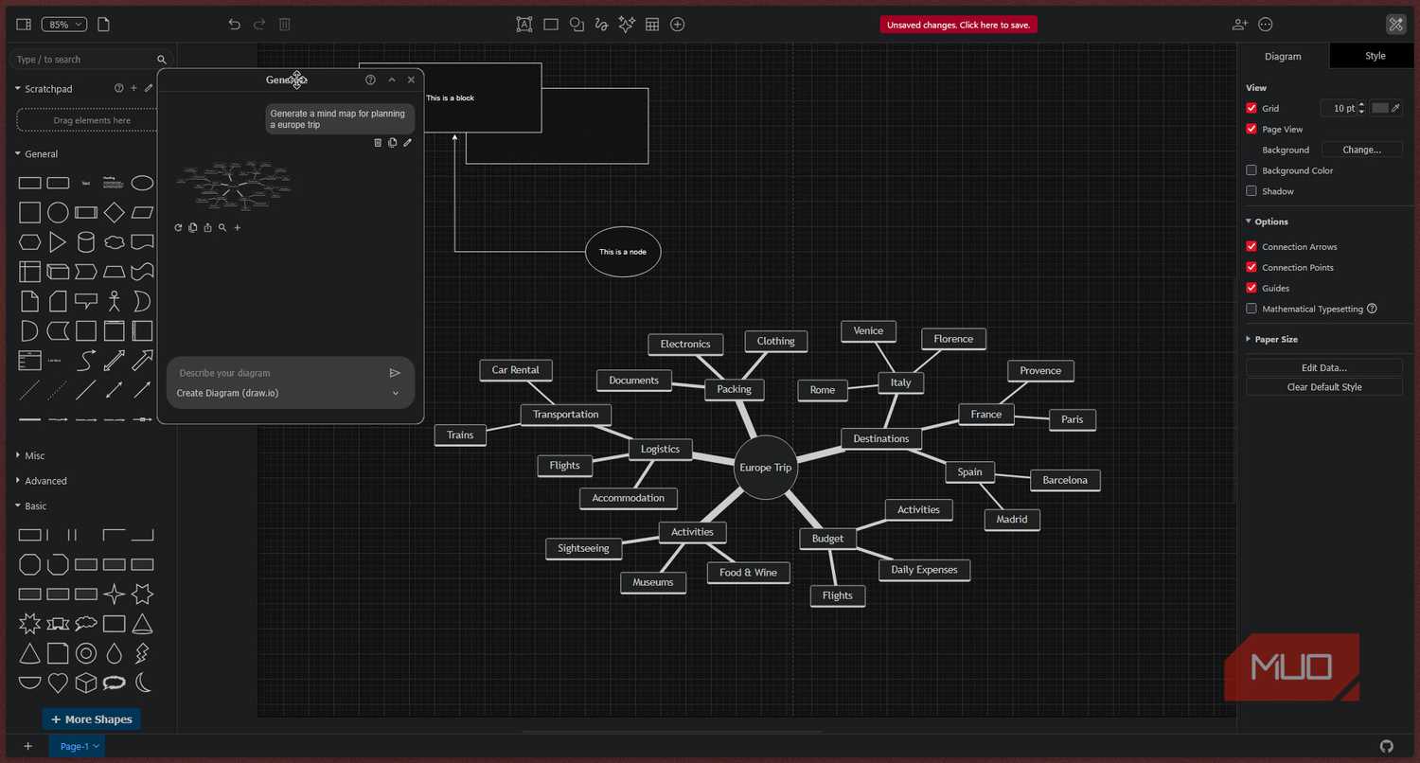Open the Create Diagram (draw.io) dropdown
1420x763 pixels.
289,393
